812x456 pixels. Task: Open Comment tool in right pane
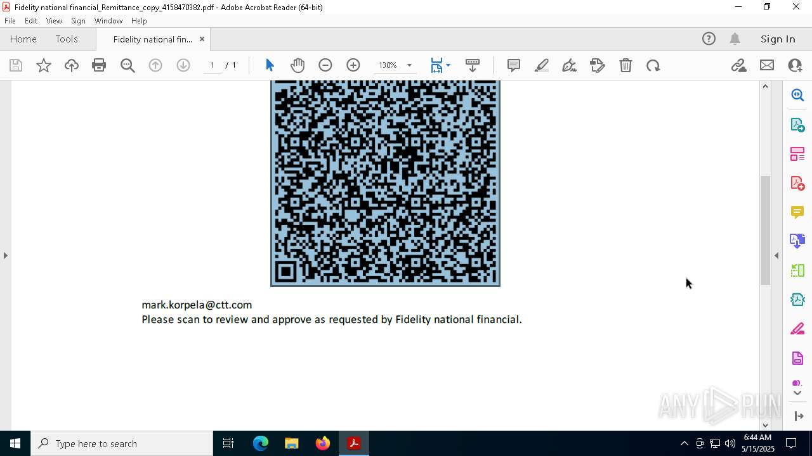[x=797, y=212]
